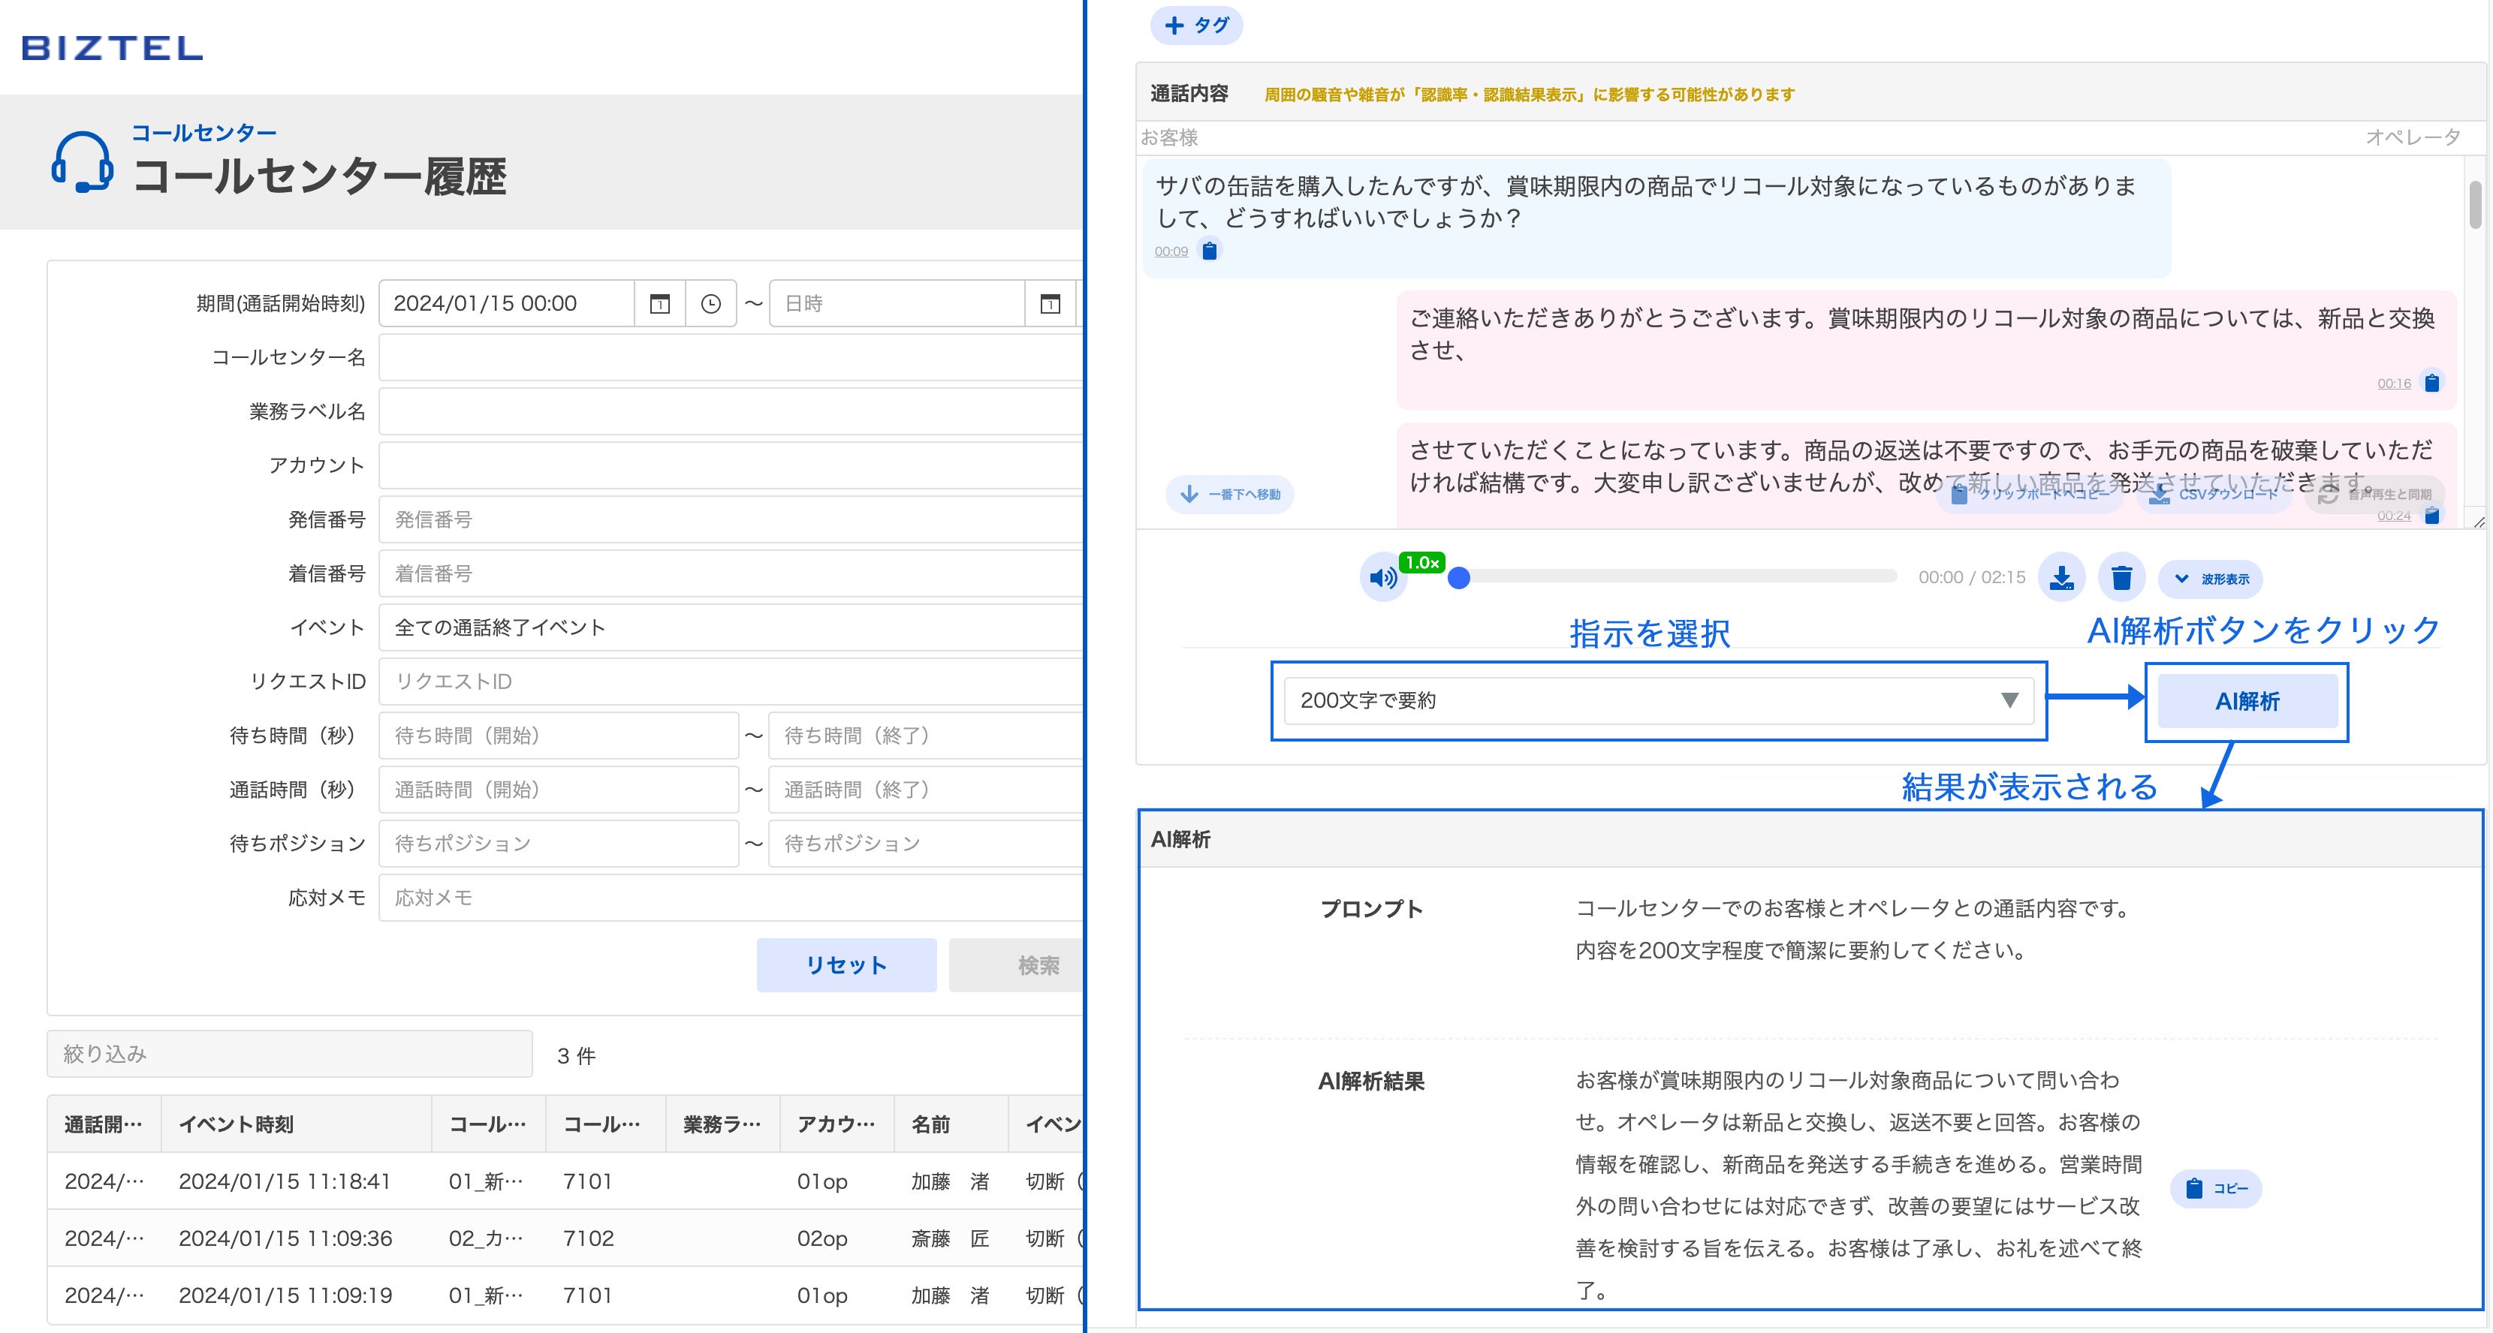Open start date calendar picker icon
This screenshot has width=2493, height=1333.
pyautogui.click(x=660, y=304)
